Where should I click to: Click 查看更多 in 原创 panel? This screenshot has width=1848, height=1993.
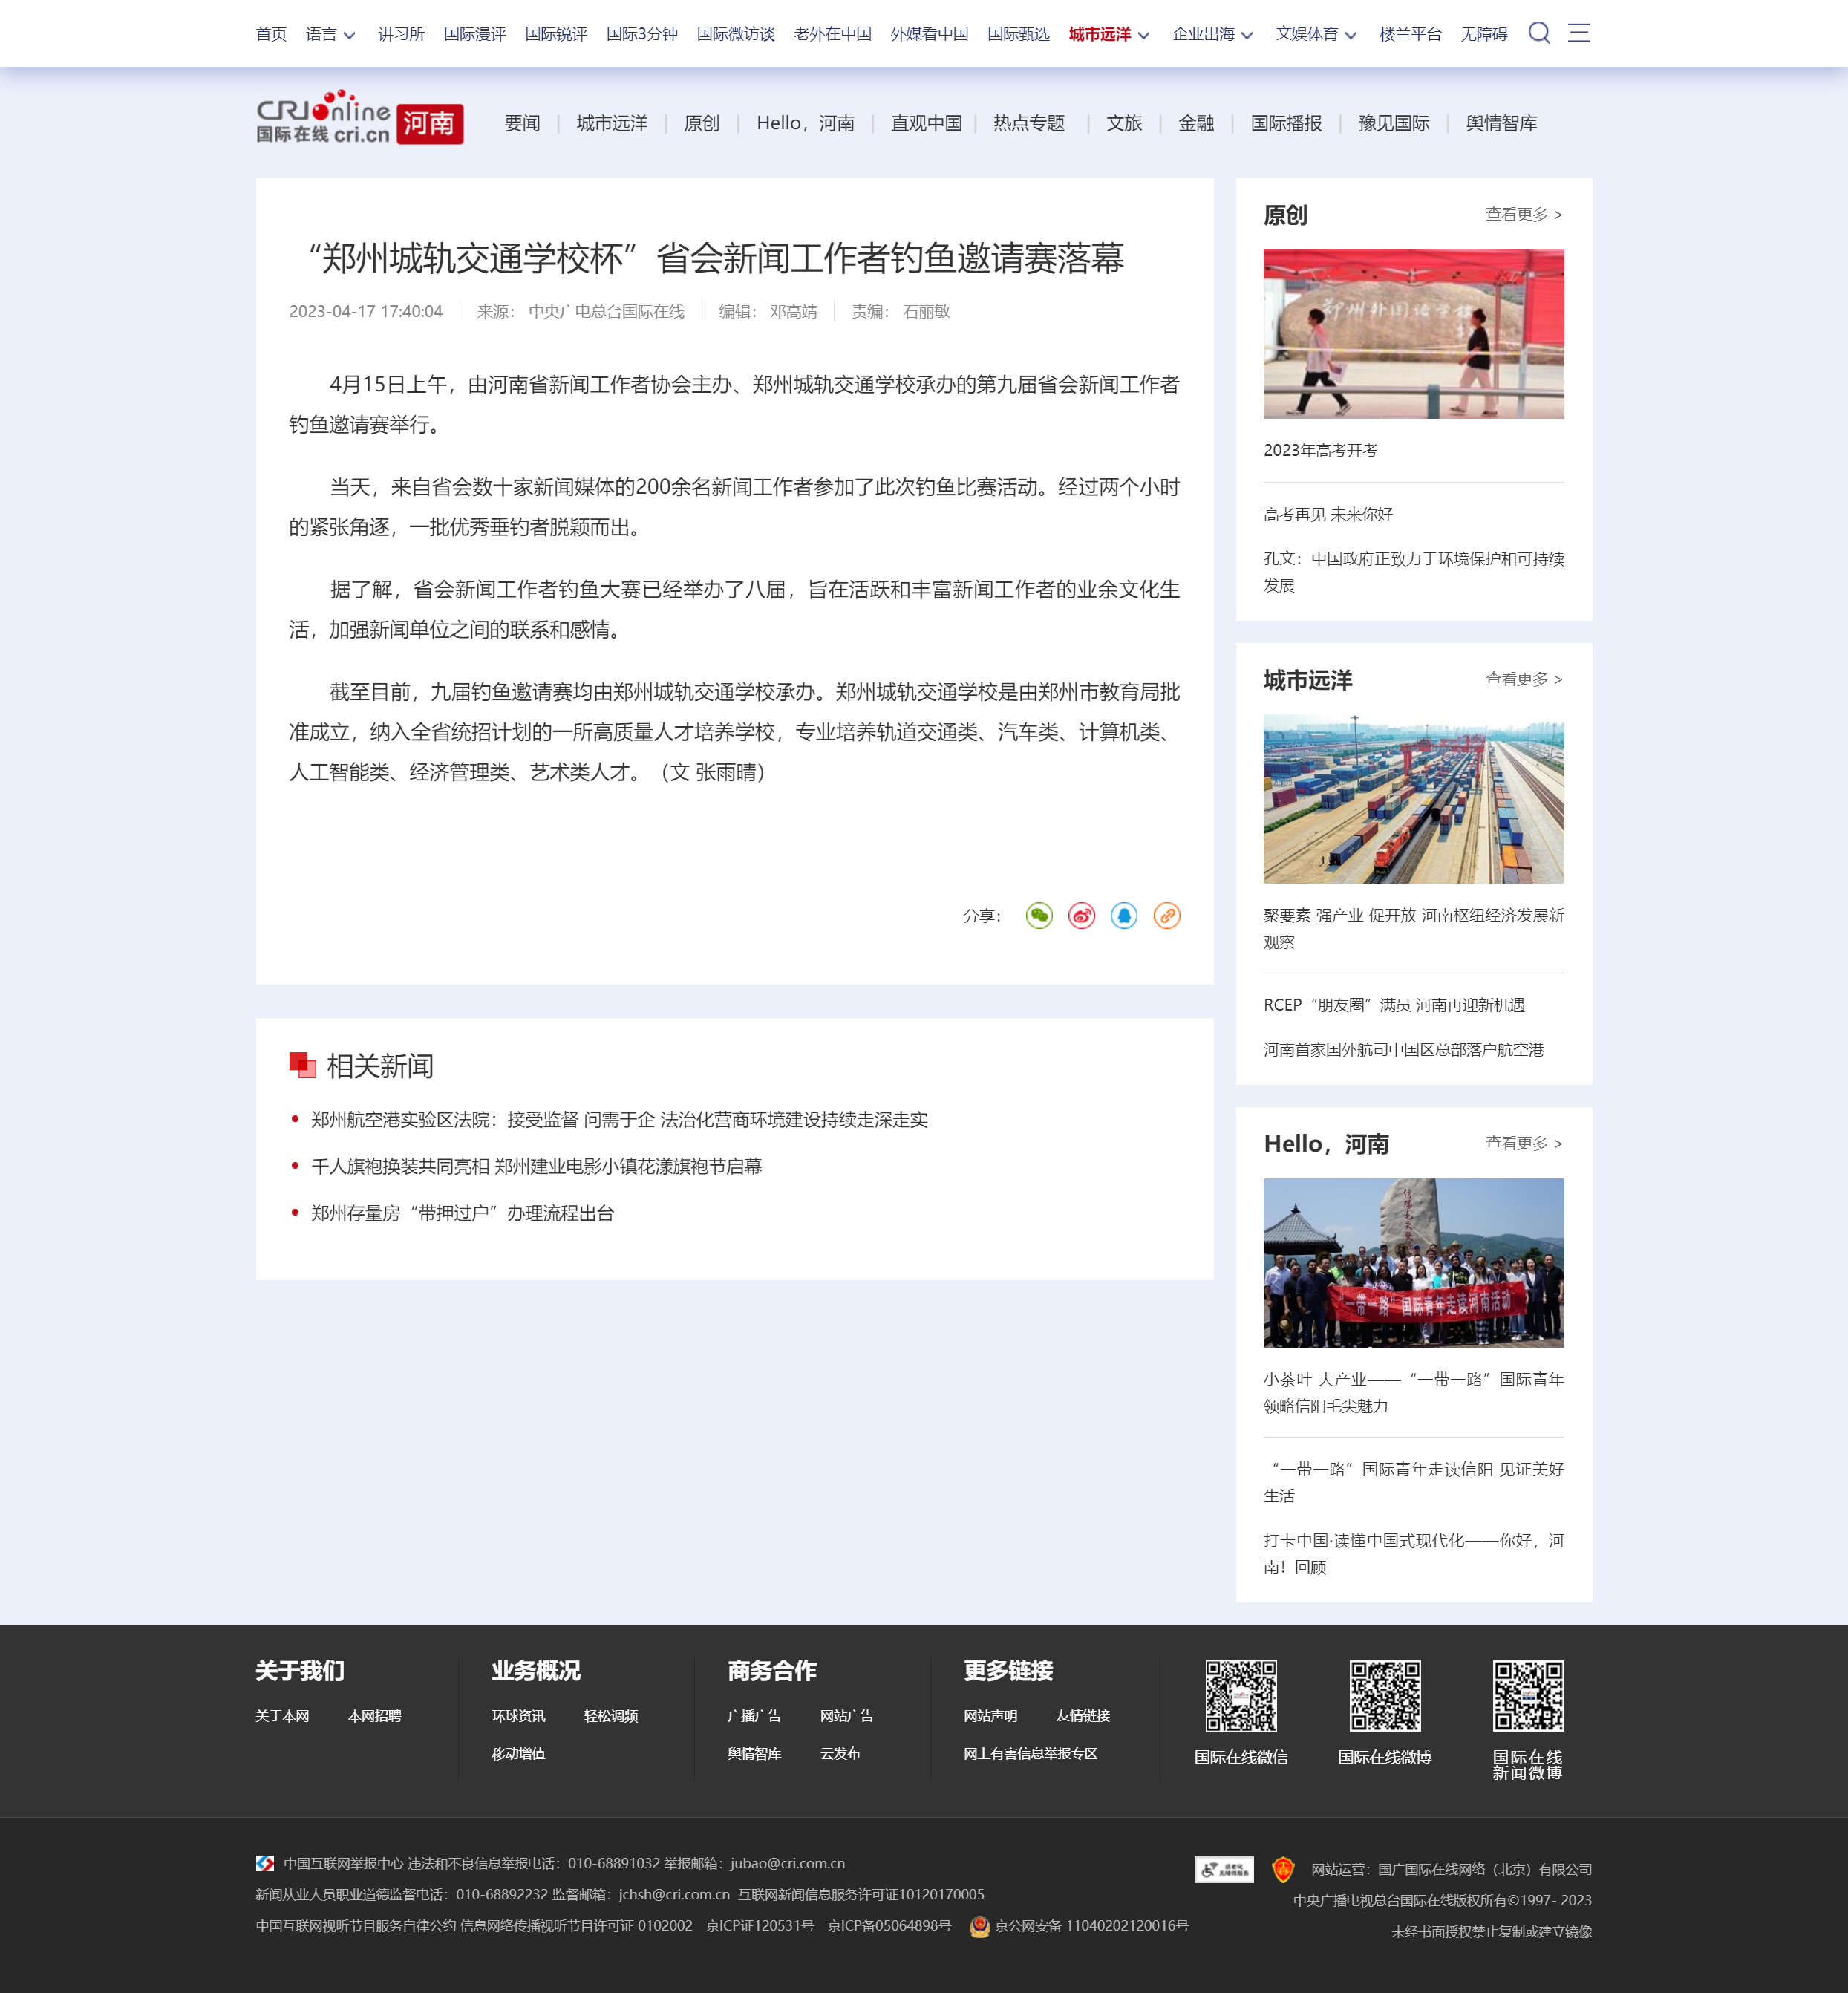click(x=1524, y=214)
